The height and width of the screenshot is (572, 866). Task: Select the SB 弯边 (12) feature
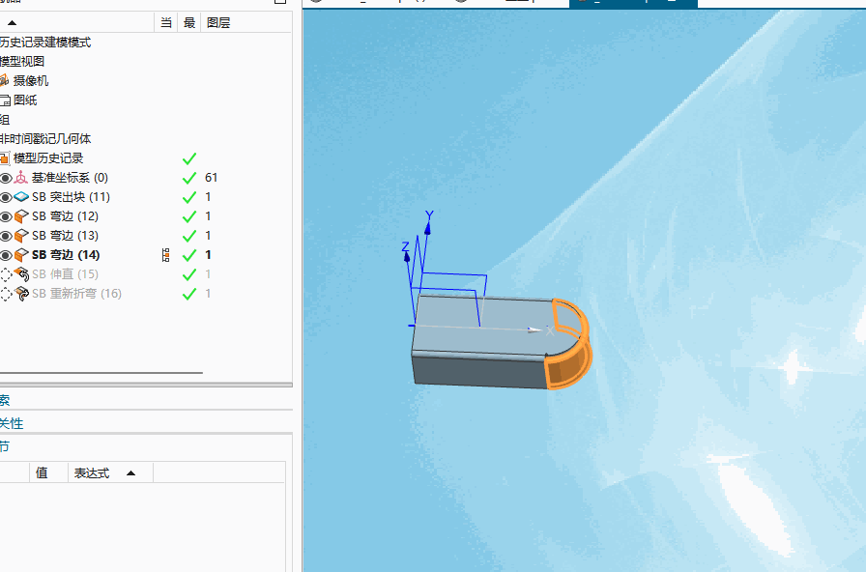[65, 216]
